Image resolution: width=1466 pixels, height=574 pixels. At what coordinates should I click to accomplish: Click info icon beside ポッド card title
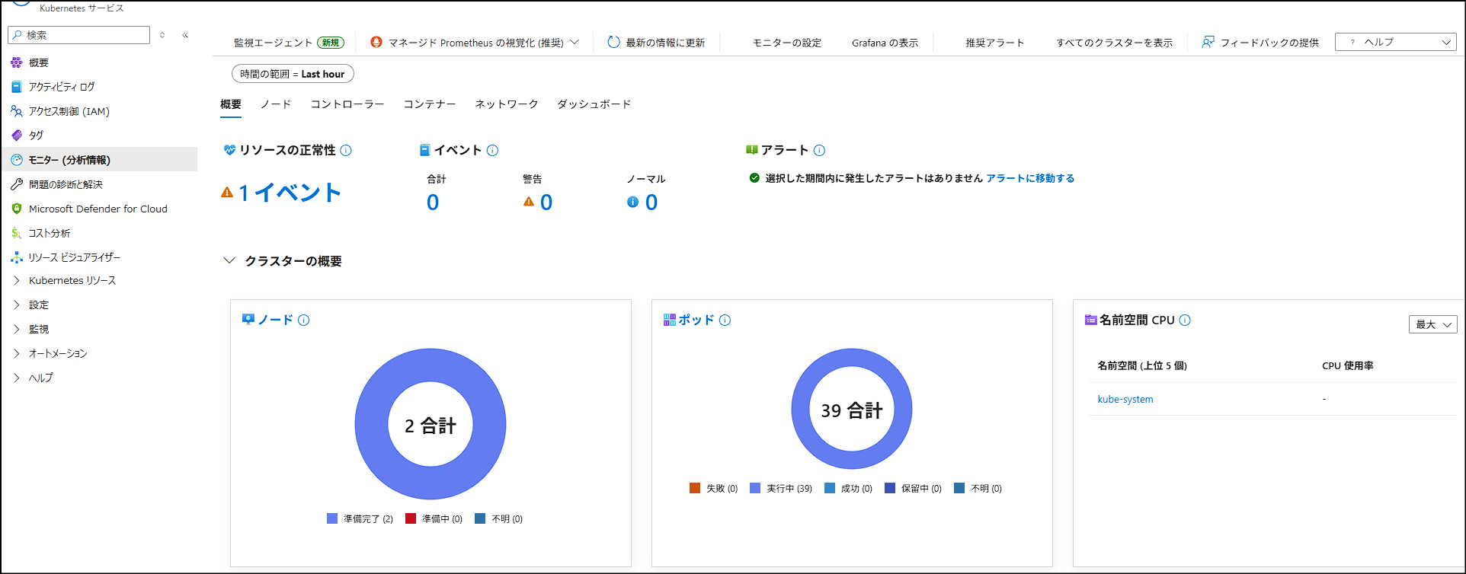[725, 320]
